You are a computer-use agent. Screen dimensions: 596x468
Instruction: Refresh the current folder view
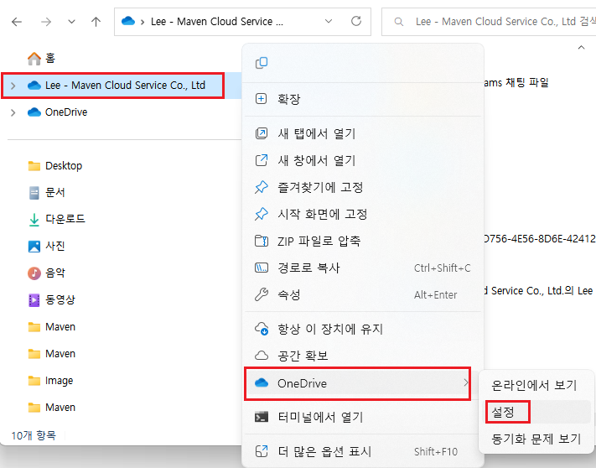tap(356, 21)
